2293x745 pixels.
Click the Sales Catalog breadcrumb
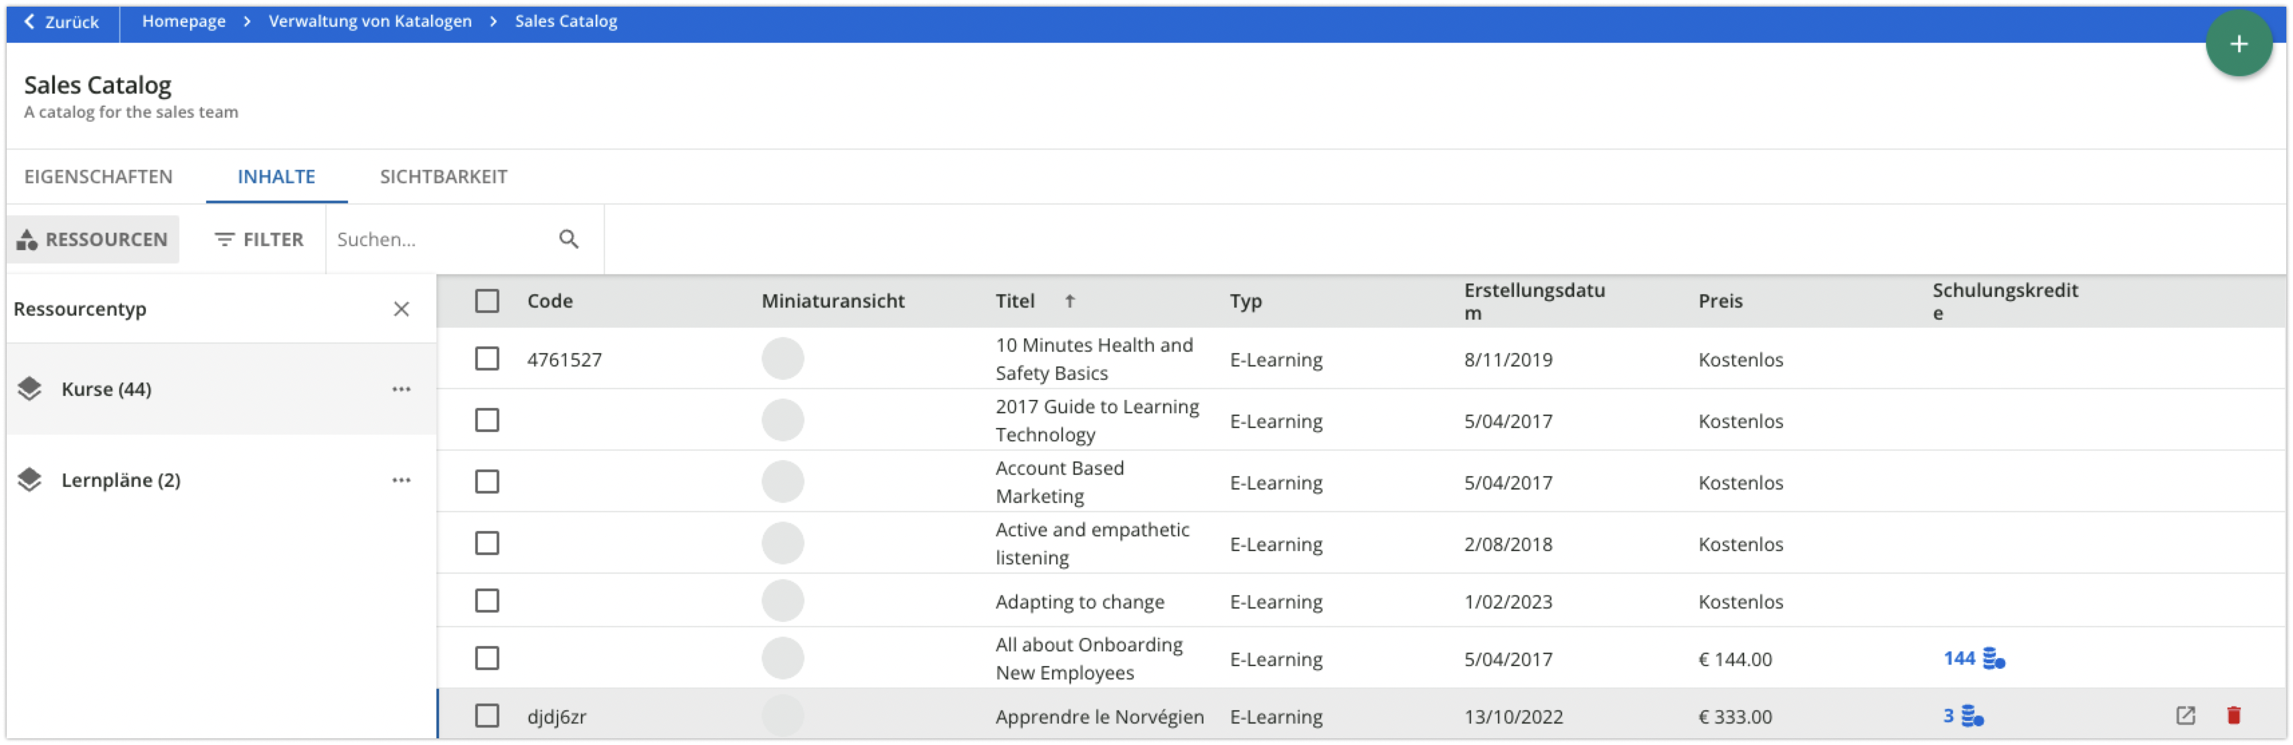pyautogui.click(x=566, y=21)
